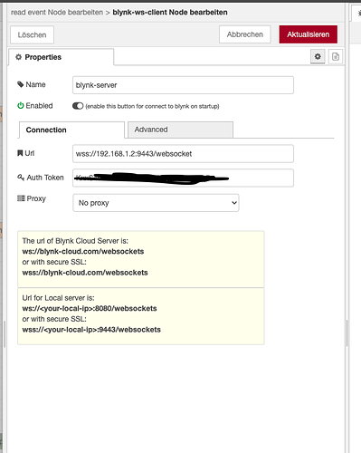Click 'read event Node bearbeiten' breadcrumb
Image resolution: width=361 pixels, height=453 pixels.
tap(57, 13)
